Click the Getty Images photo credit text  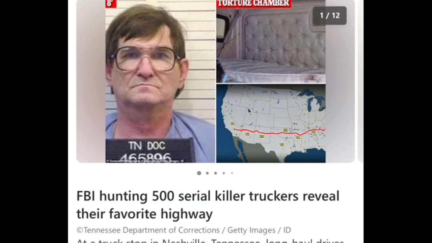click(251, 230)
